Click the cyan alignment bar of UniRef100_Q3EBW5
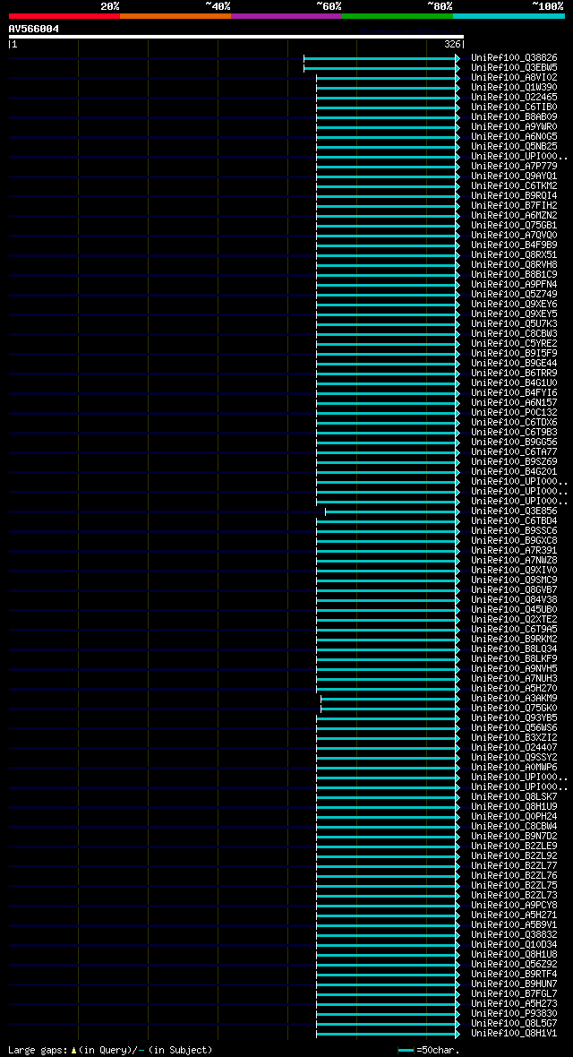The height and width of the screenshot is (1057, 573). (381, 69)
